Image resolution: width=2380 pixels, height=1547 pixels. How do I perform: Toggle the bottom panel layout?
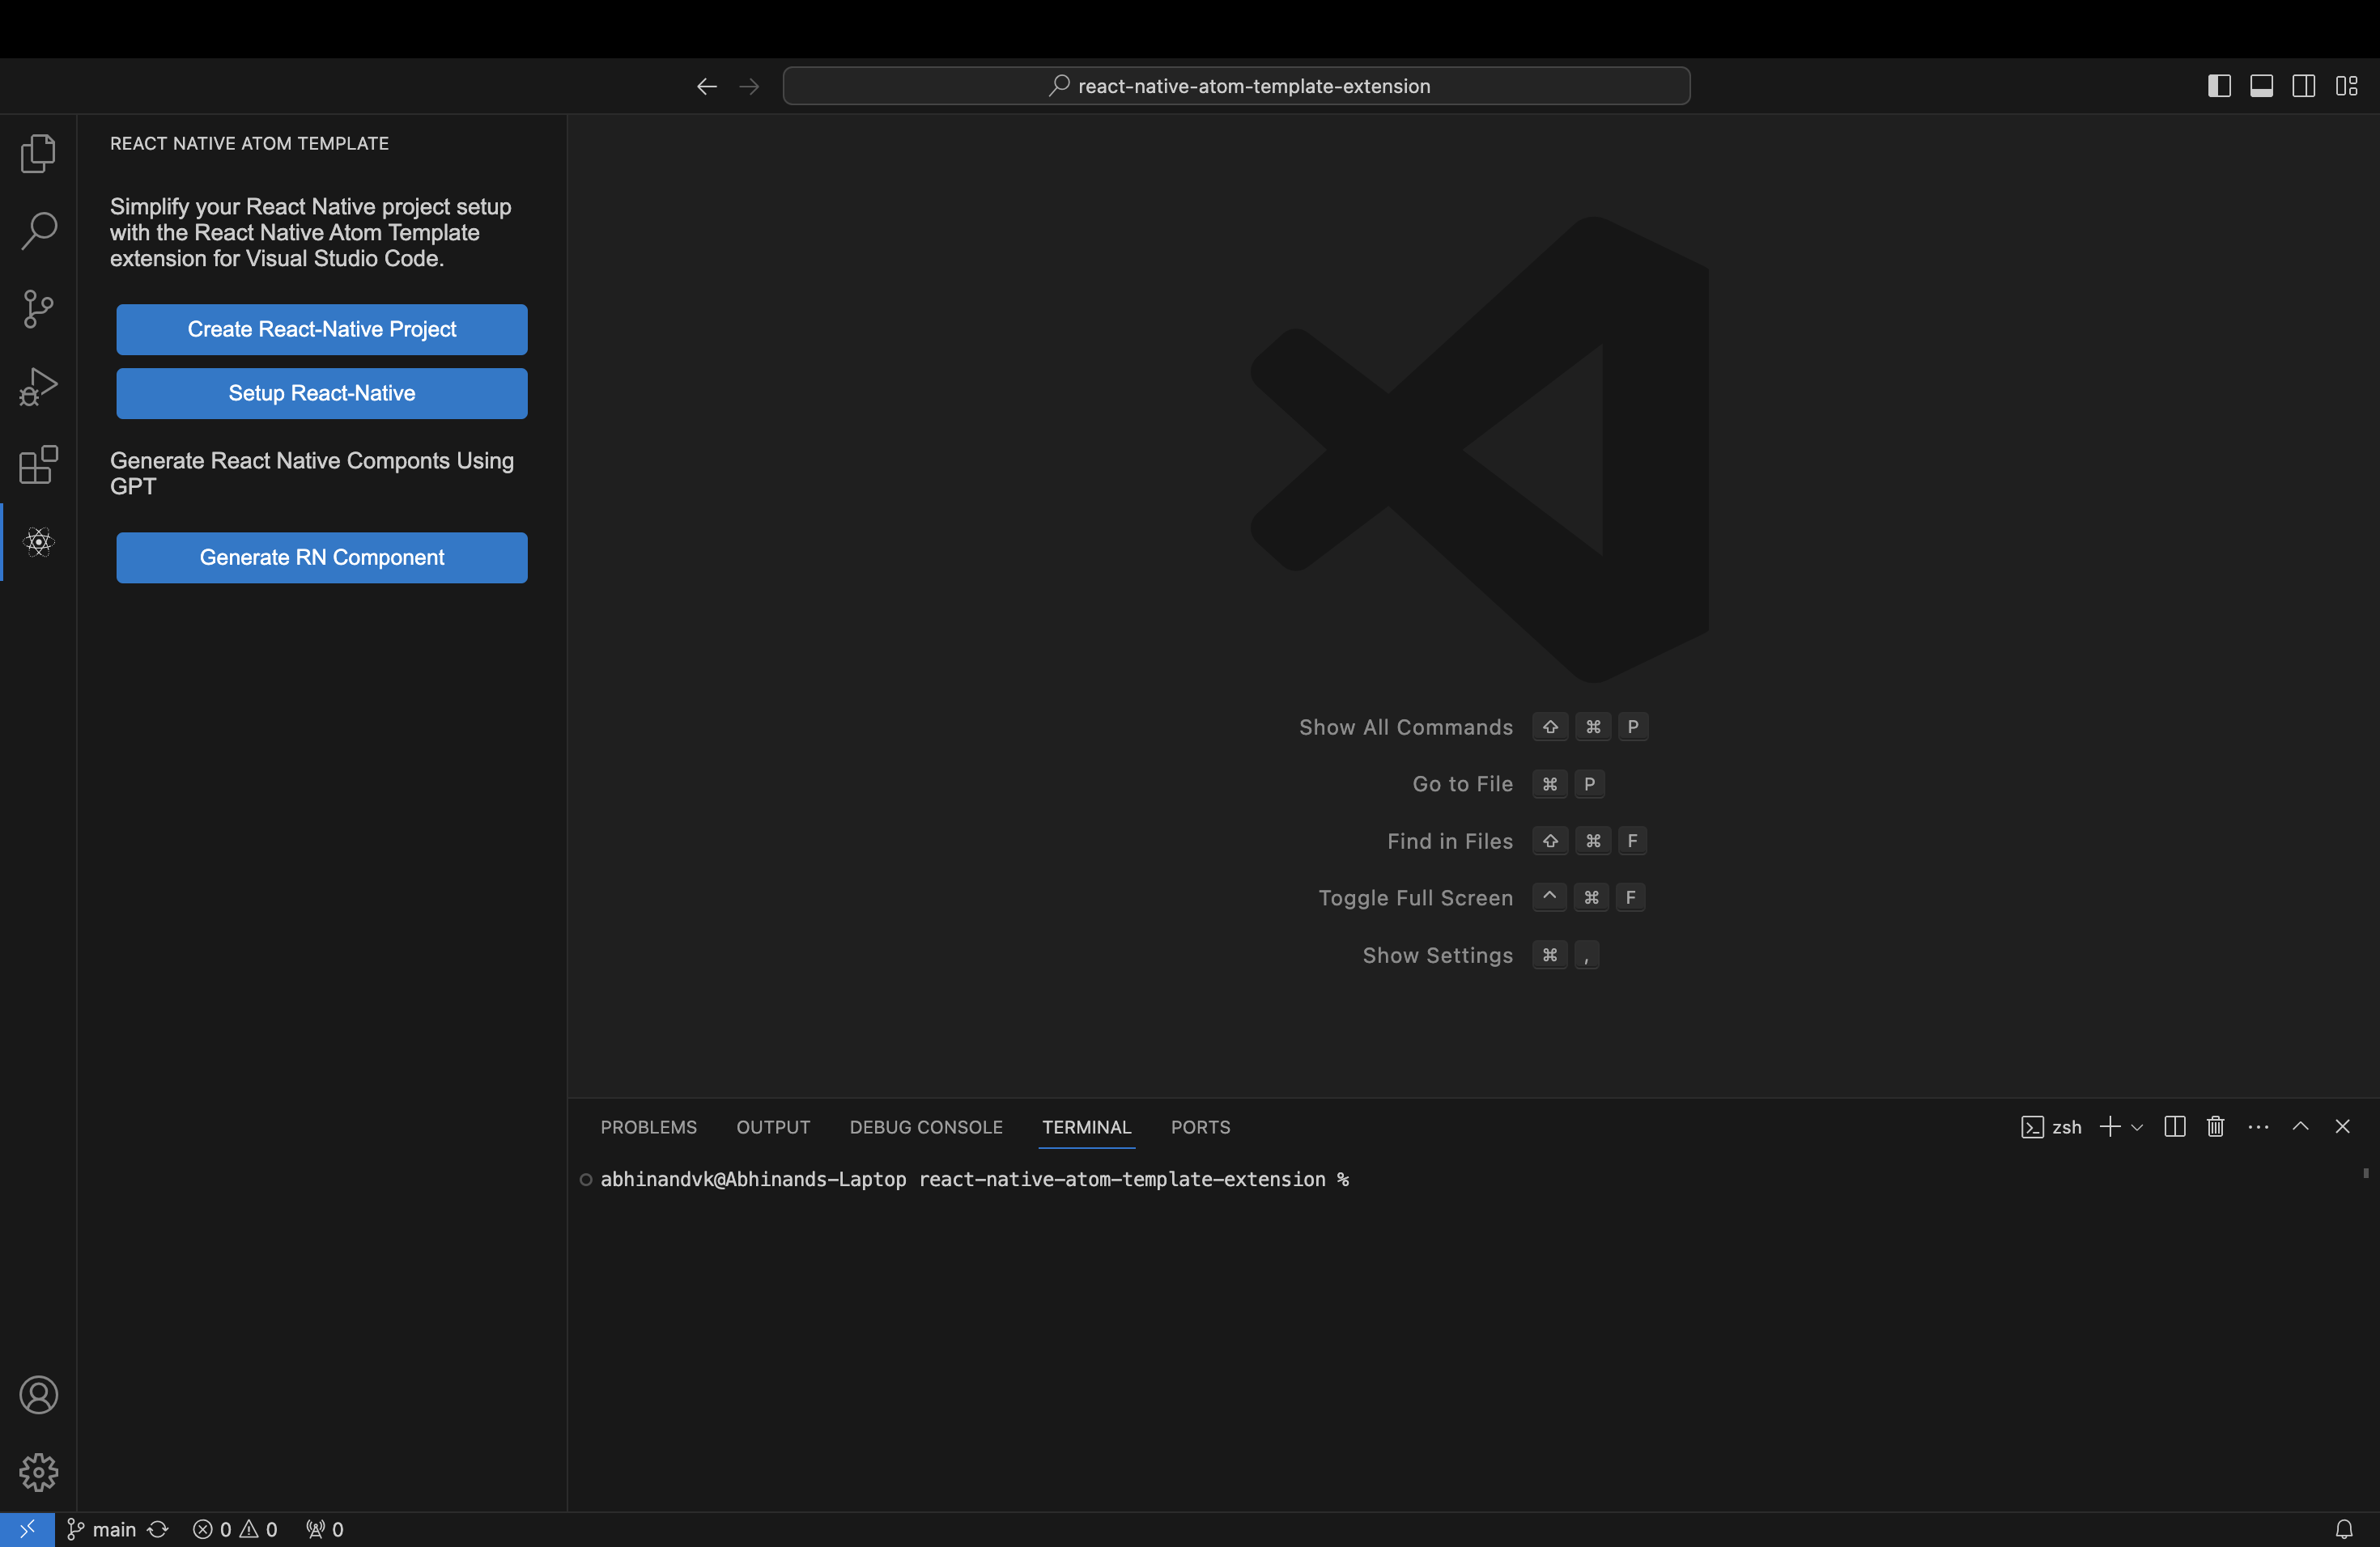(x=2261, y=86)
